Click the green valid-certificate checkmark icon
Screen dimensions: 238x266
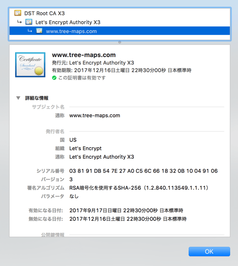54,78
